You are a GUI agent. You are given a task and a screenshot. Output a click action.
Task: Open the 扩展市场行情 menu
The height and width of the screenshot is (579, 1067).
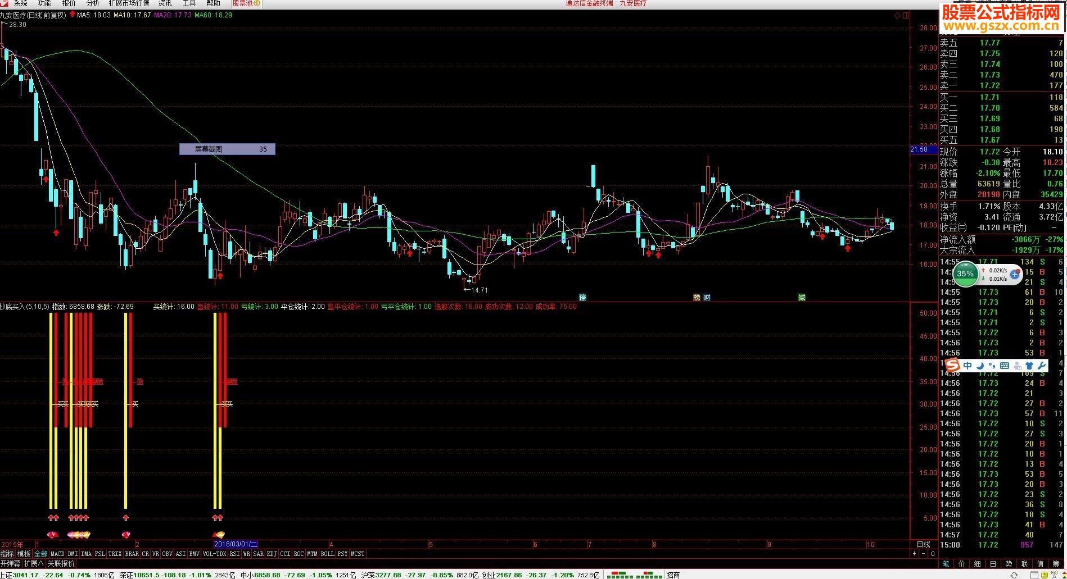[x=129, y=3]
